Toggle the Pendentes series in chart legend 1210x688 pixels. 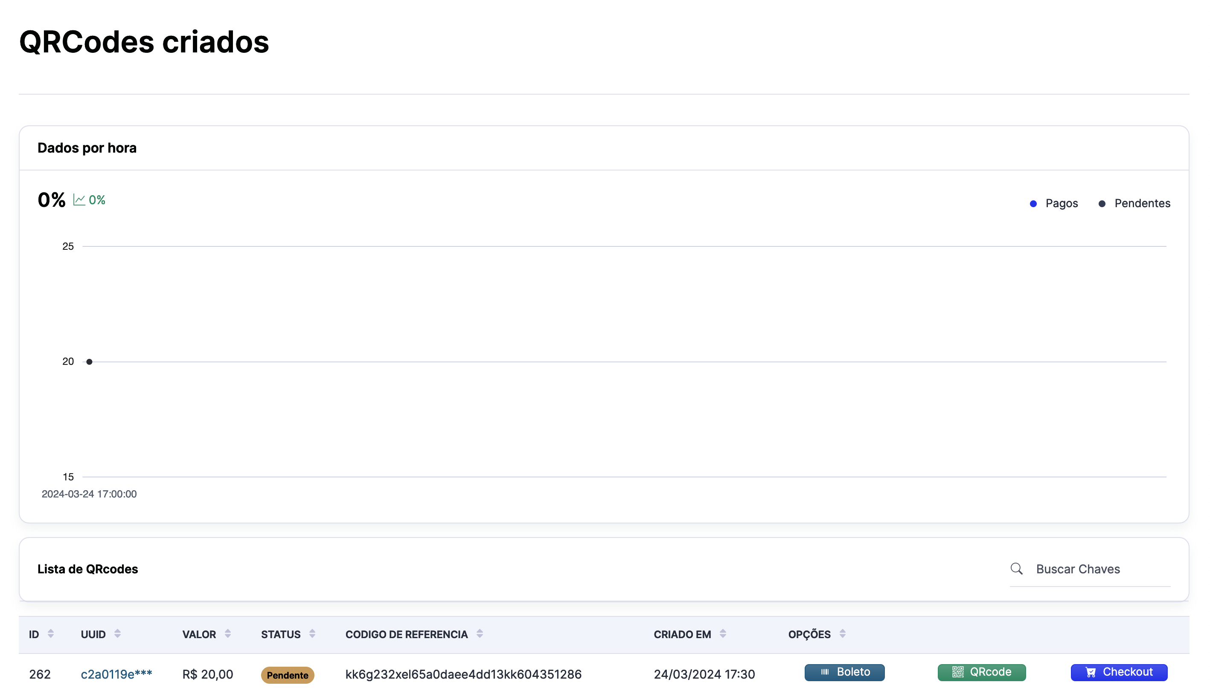coord(1141,203)
